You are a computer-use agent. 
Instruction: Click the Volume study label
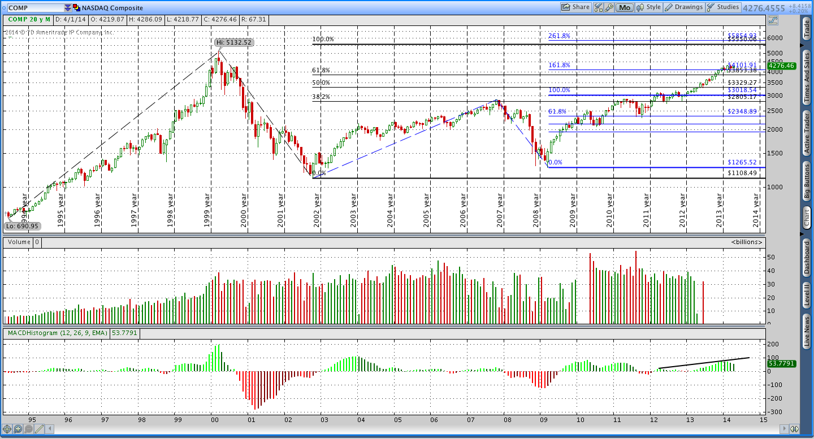pos(18,242)
